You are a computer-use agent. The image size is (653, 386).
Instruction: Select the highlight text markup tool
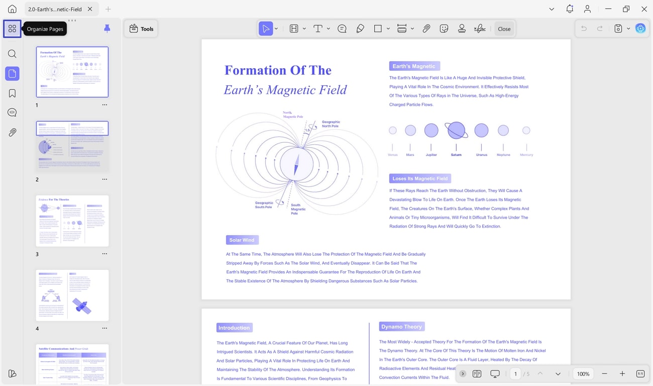coord(294,29)
